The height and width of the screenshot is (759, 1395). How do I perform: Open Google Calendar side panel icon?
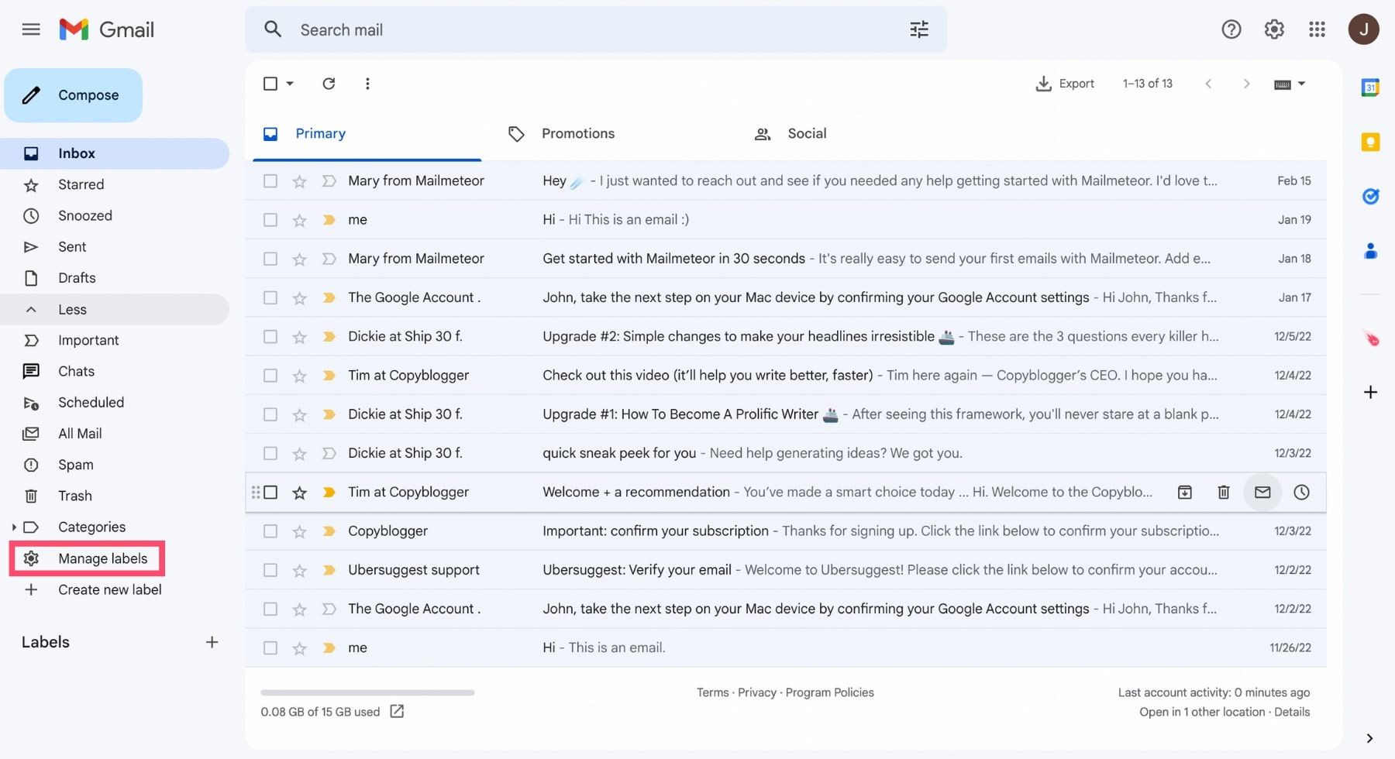point(1370,88)
